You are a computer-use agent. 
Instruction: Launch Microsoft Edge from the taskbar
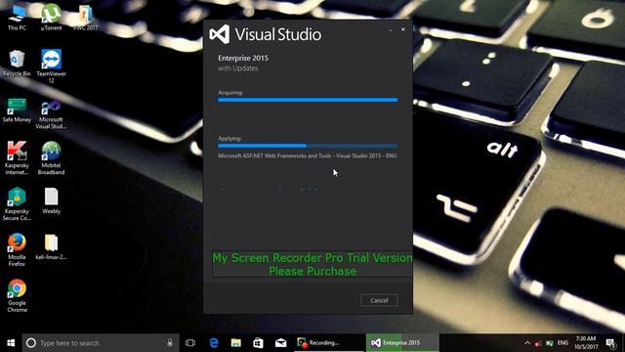tap(214, 343)
